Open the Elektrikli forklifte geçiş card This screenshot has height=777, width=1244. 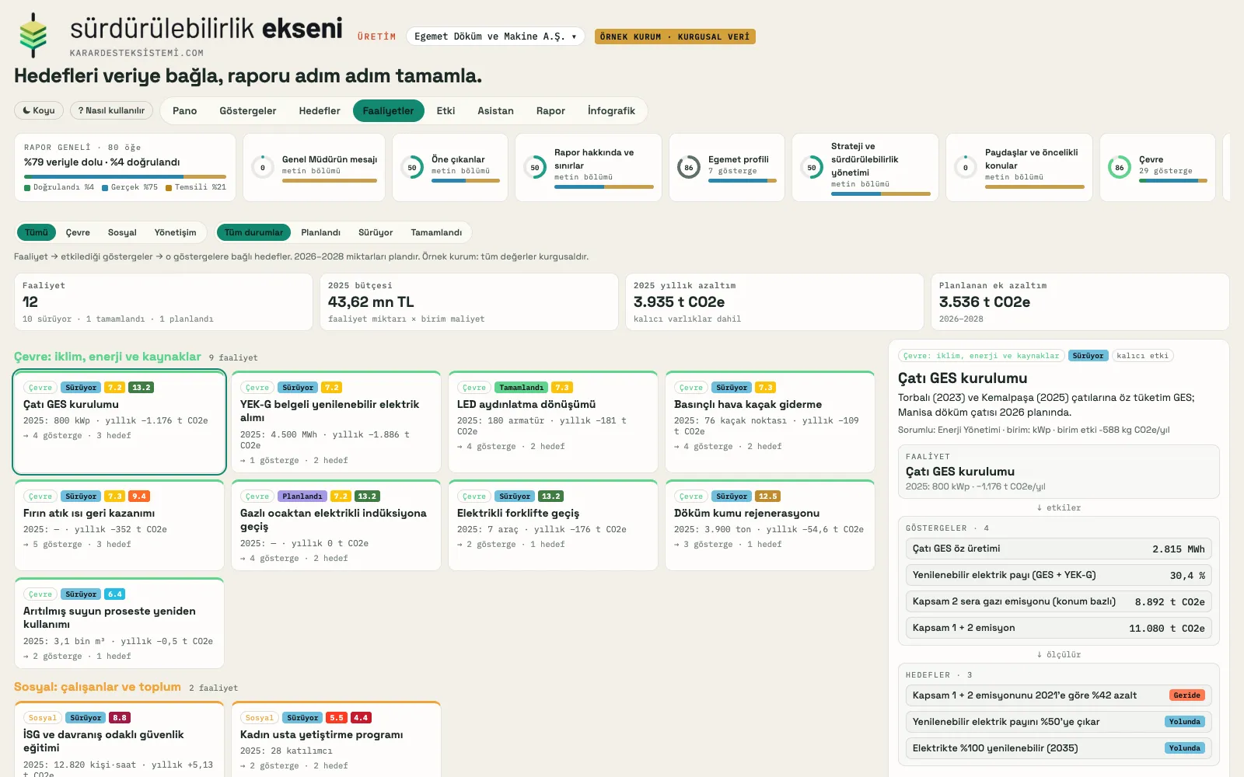coord(553,525)
